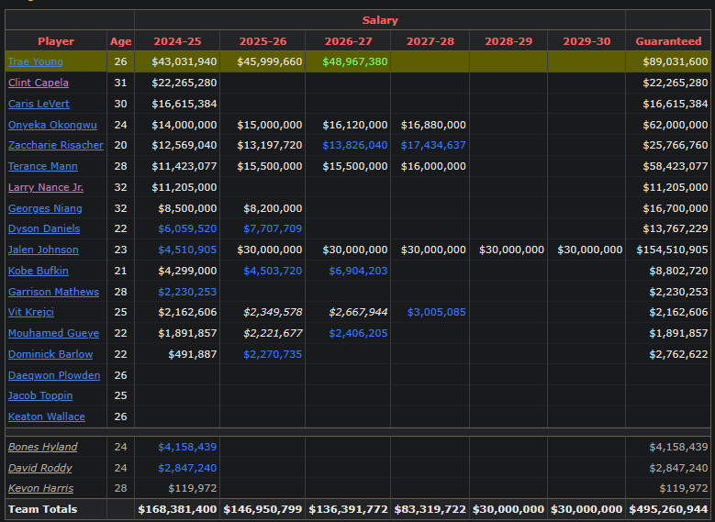The height and width of the screenshot is (522, 715).
Task: Select the 2024-25 column header
Action: [x=177, y=41]
